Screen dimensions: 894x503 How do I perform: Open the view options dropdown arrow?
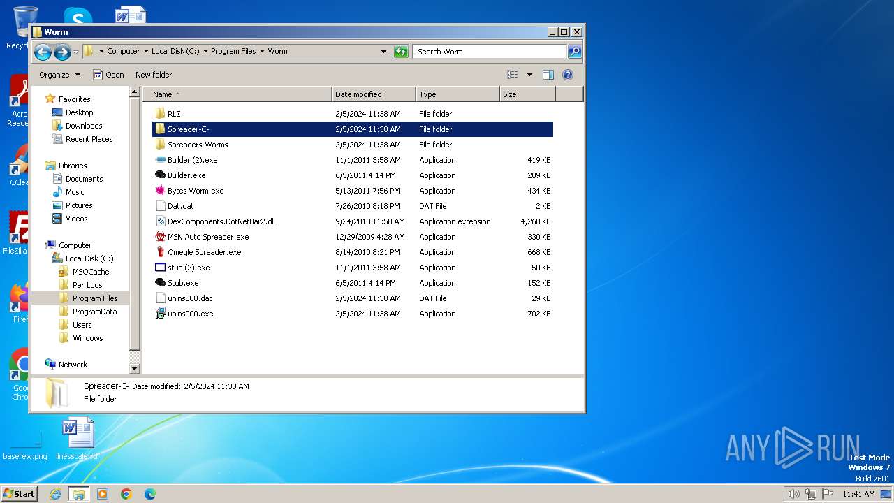pyautogui.click(x=529, y=75)
